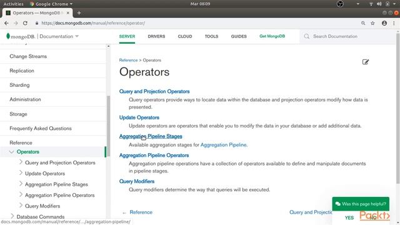Open Replication in sidebar
Image resolution: width=400 pixels, height=225 pixels.
tap(22, 71)
